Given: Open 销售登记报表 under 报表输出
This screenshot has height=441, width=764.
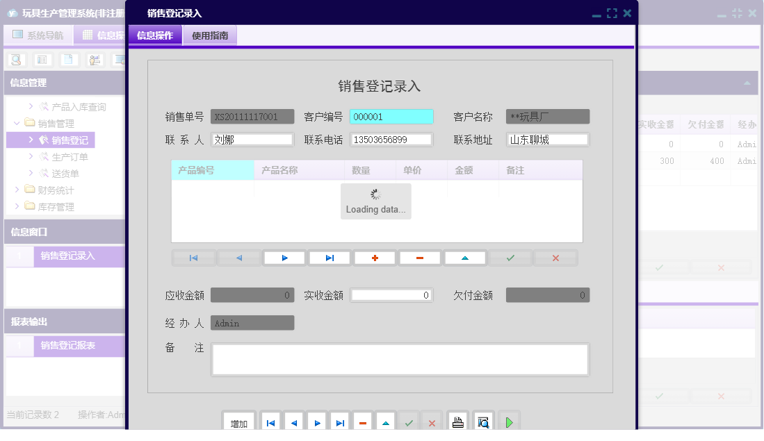Looking at the screenshot, I should [67, 345].
